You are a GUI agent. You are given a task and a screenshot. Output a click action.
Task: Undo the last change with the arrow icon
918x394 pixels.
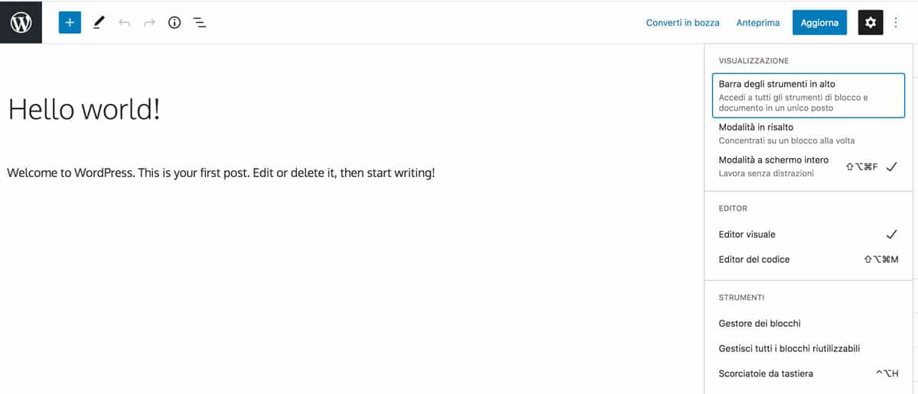pyautogui.click(x=124, y=23)
